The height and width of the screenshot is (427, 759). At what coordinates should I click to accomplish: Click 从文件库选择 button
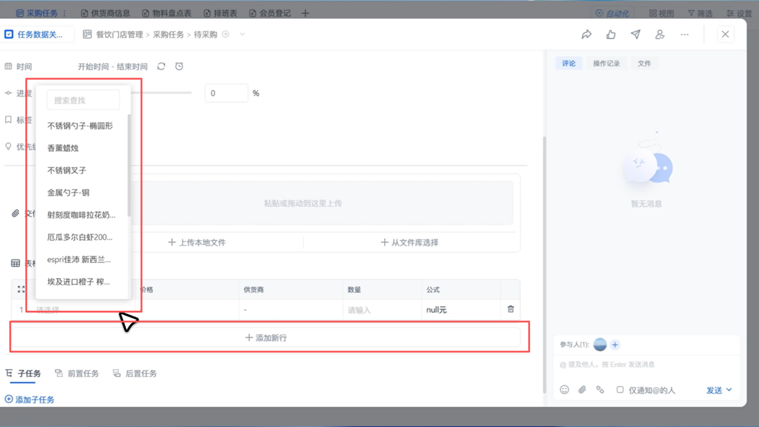click(x=409, y=243)
